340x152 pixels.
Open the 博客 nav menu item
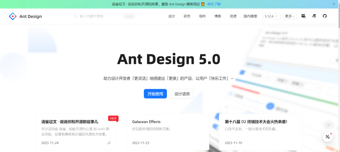(218, 16)
